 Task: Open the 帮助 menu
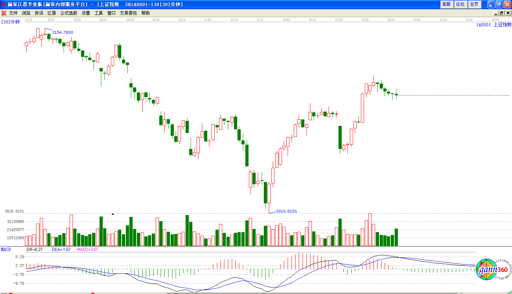click(145, 13)
